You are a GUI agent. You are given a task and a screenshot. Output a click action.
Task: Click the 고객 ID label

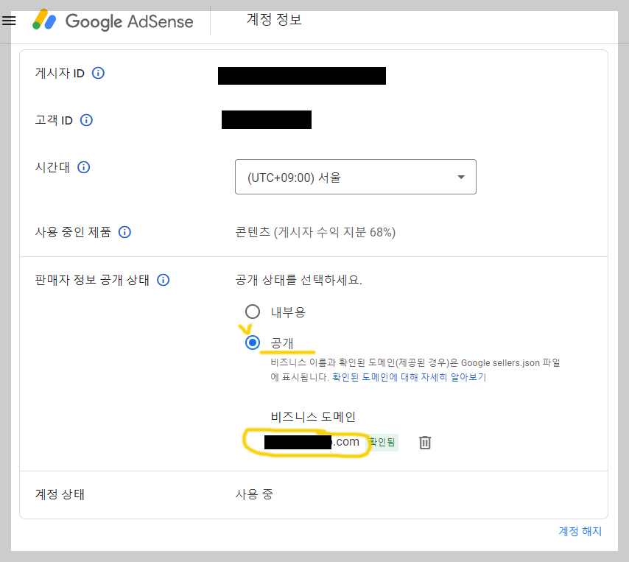[x=54, y=120]
